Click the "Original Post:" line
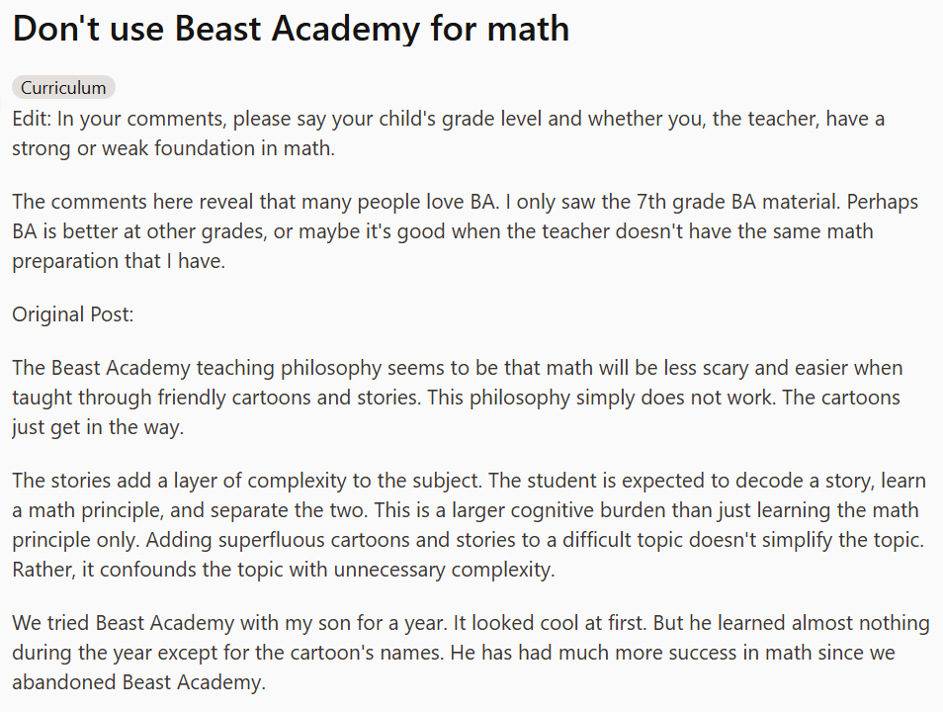The height and width of the screenshot is (712, 943). (72, 314)
